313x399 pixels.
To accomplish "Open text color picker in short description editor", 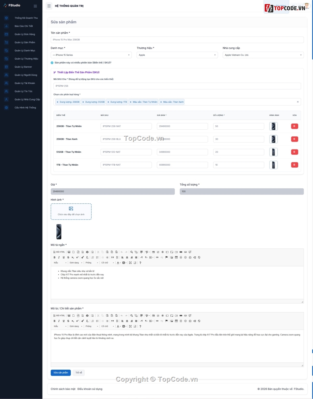I will coord(119,263).
